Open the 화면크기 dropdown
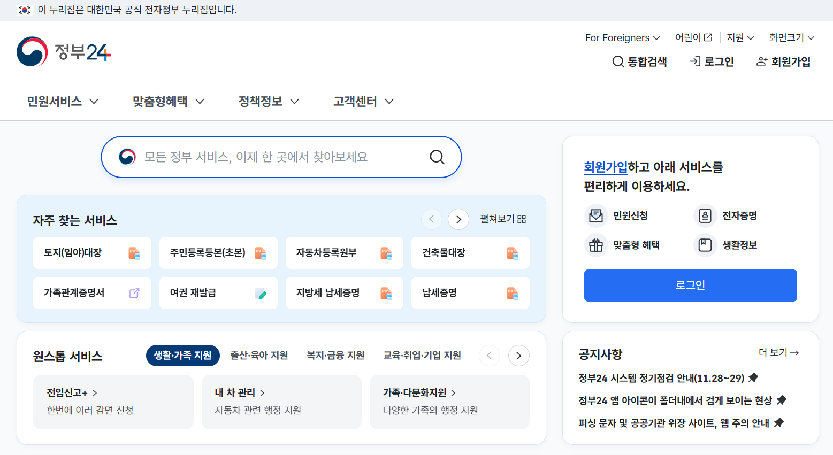The image size is (833, 455). 792,37
